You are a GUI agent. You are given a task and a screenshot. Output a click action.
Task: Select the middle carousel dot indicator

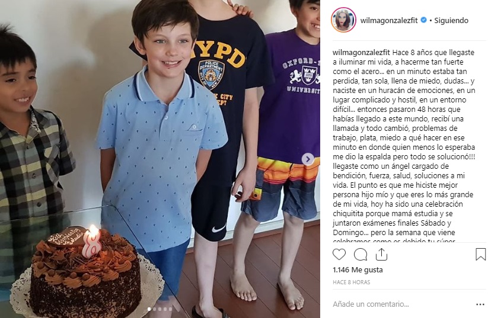point(160,309)
